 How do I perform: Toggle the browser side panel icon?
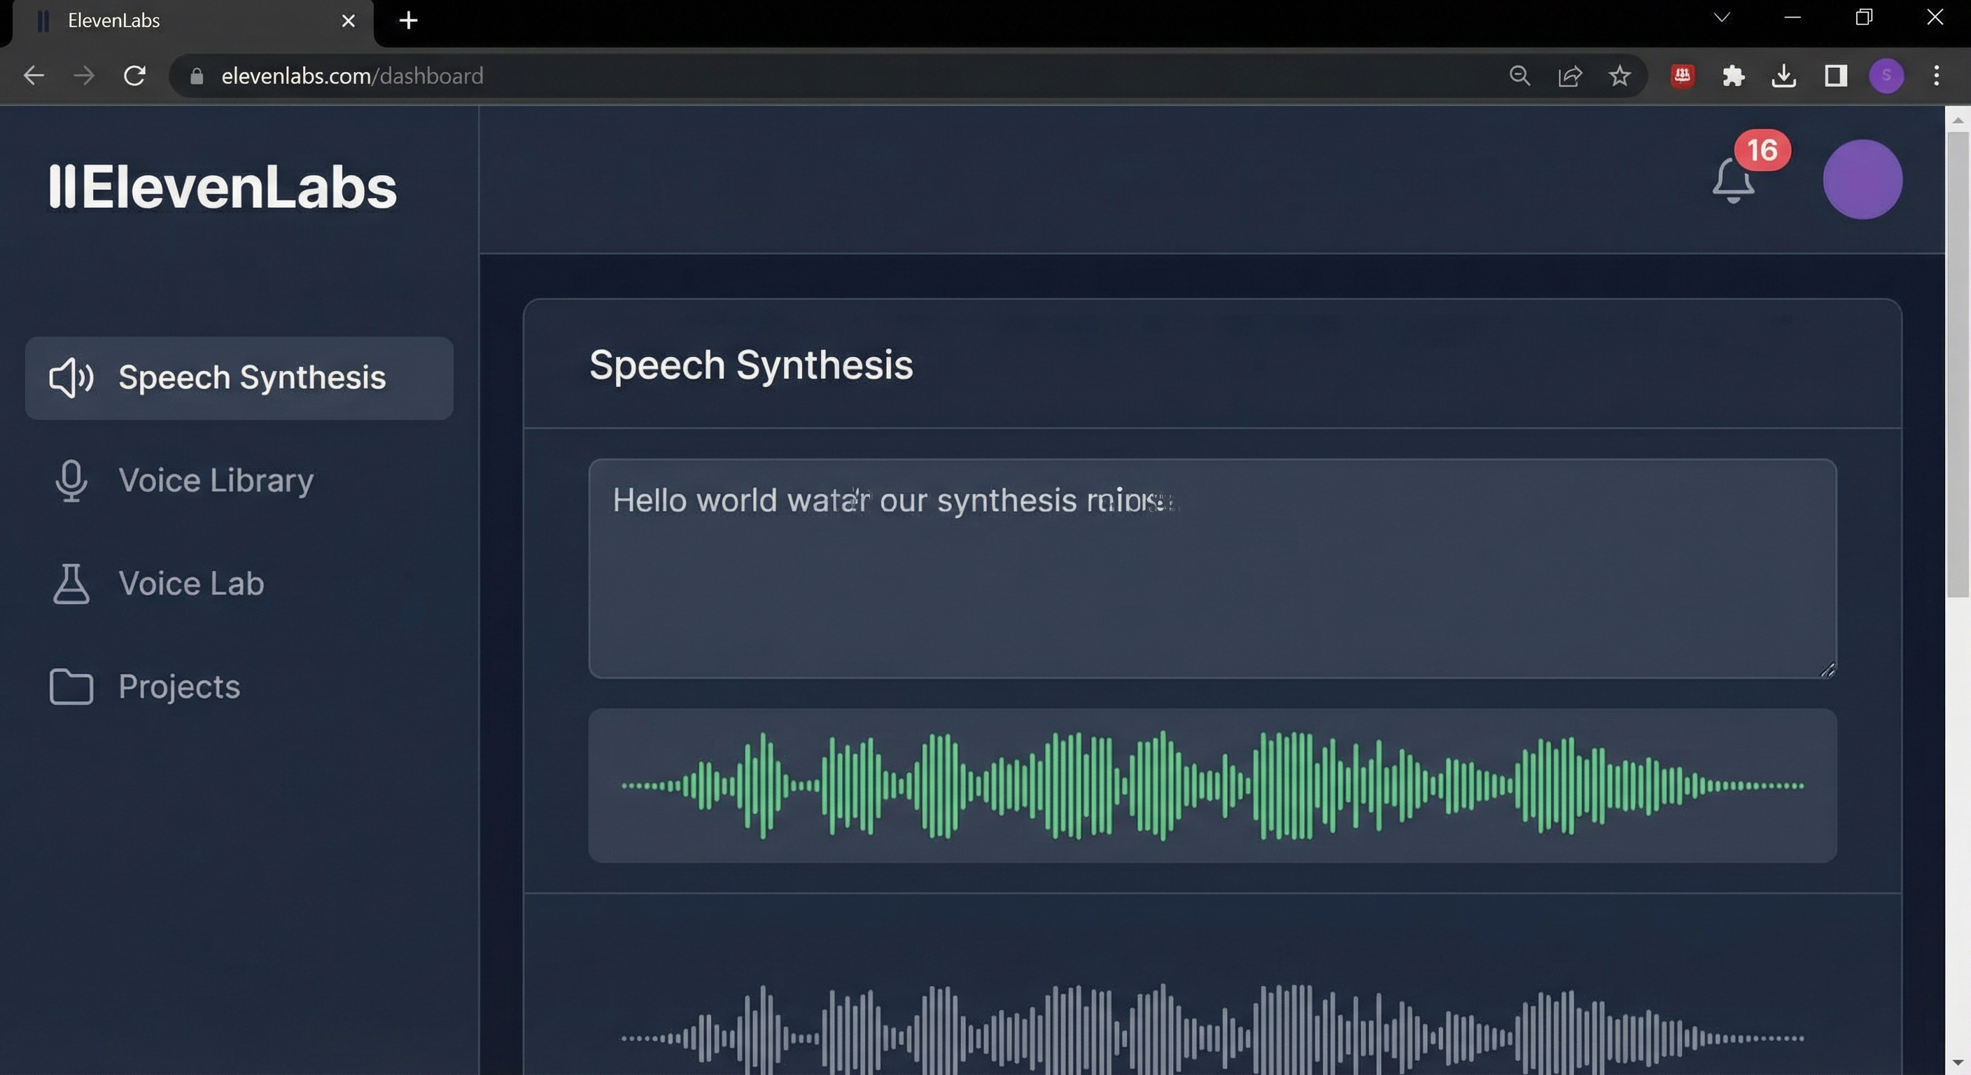coord(1835,76)
